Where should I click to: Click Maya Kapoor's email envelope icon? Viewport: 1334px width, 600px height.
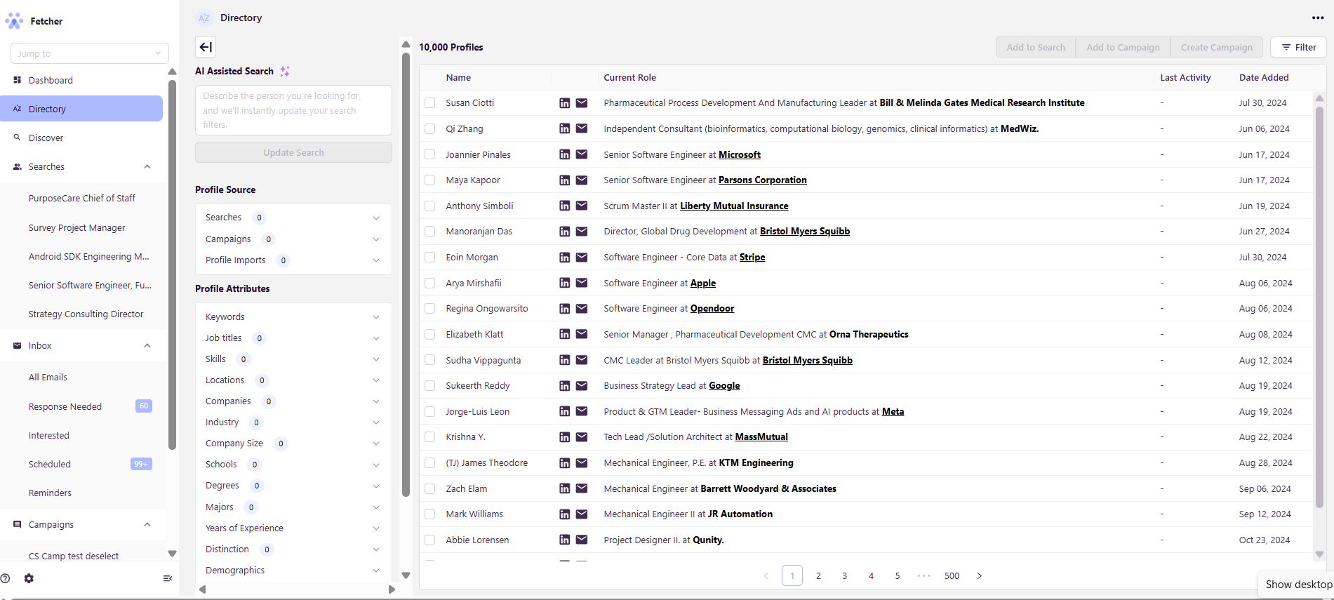pos(582,180)
